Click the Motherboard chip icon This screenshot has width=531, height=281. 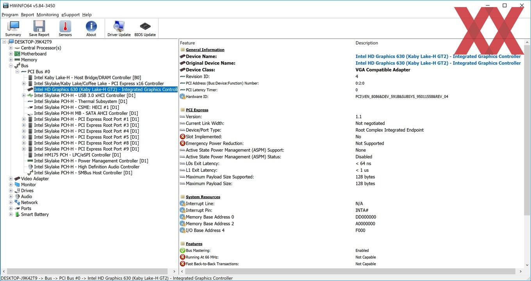click(17, 54)
